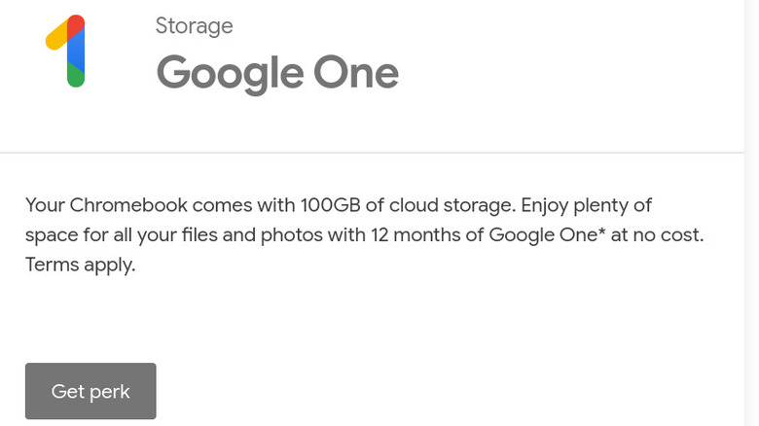Click the green bottom of the Google One logo
This screenshot has height=426, width=759.
pyautogui.click(x=75, y=79)
